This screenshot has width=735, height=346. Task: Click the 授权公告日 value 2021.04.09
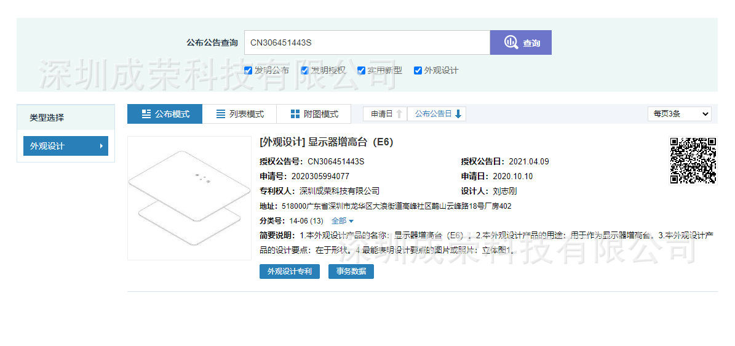click(528, 162)
